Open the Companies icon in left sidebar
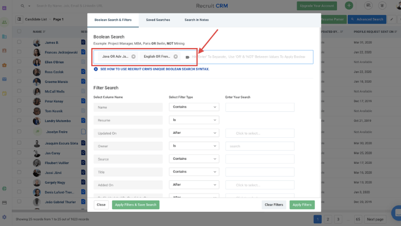The width and height of the screenshot is (401, 226). coord(5,37)
